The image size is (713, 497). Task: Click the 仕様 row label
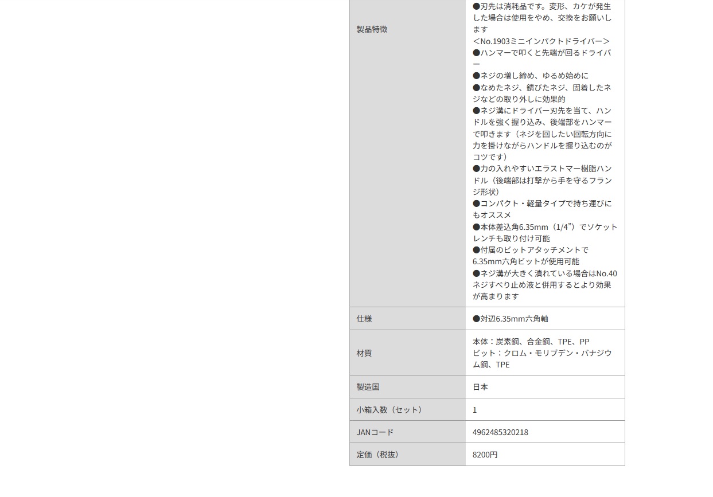click(x=364, y=319)
